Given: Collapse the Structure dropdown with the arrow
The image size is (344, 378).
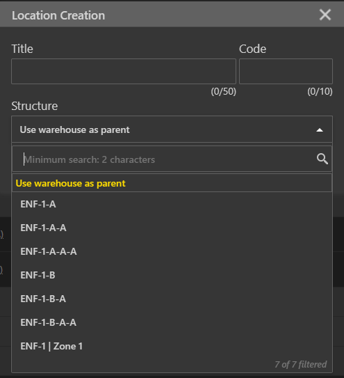Looking at the screenshot, I should pyautogui.click(x=320, y=130).
